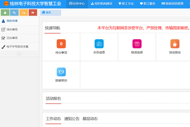Screen dimensions: 190x127
Task: Switch to the 通知公告 tab
Action: tap(72, 119)
